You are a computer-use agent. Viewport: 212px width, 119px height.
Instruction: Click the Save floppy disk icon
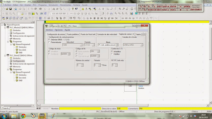(10, 9)
